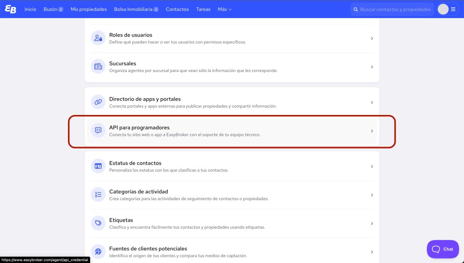Open the Buzón menu item
The image size is (464, 263).
pyautogui.click(x=53, y=9)
